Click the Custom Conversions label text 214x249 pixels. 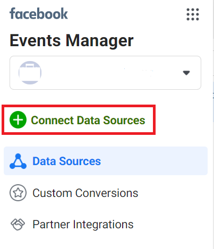[85, 193]
